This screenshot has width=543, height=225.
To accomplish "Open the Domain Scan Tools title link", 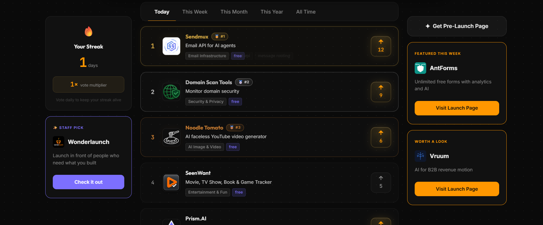I will (x=208, y=82).
